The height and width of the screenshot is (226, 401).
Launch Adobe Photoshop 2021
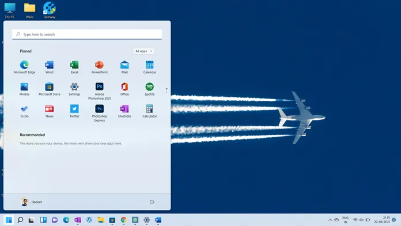(100, 91)
